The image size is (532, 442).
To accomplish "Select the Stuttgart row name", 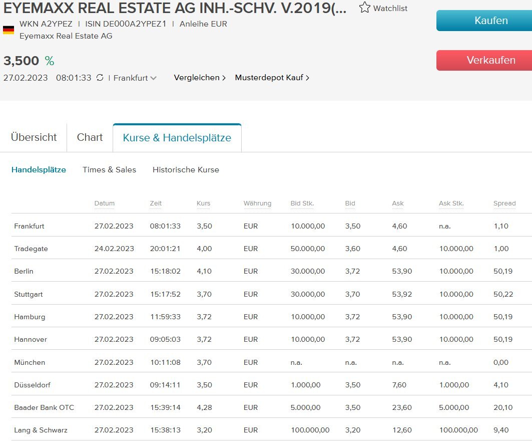I will point(29,294).
